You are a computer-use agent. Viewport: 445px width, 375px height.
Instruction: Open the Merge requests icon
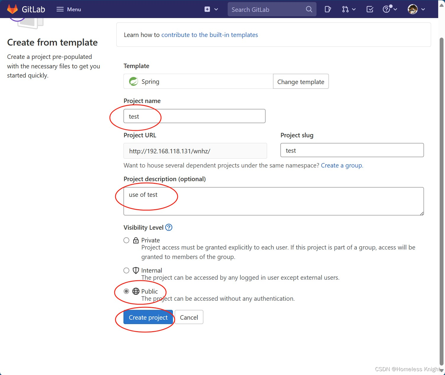pos(345,9)
